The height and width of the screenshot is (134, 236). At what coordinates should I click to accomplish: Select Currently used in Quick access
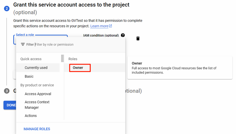coord(36,68)
